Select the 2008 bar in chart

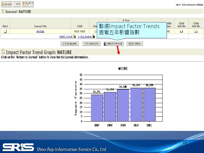[x=110, y=107]
